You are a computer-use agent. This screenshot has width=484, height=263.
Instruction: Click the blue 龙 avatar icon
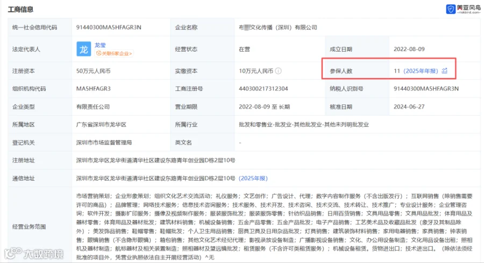point(84,49)
